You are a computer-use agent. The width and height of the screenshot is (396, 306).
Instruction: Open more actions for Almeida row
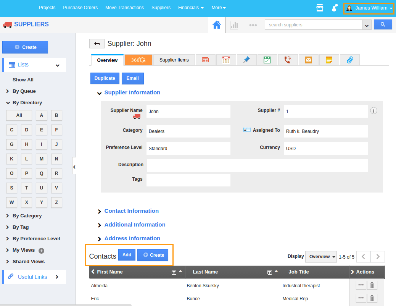(361, 285)
